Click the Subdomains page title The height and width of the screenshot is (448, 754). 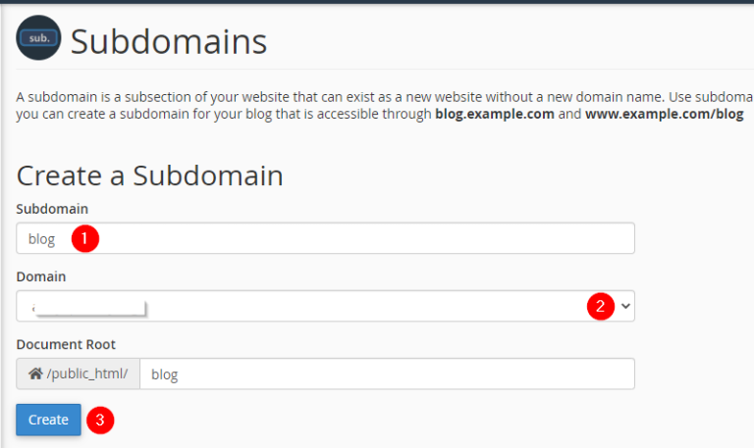169,41
